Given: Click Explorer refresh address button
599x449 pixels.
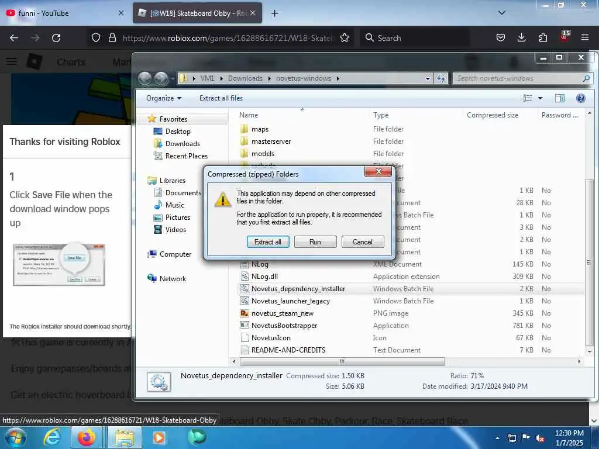Looking at the screenshot, I should (441, 78).
